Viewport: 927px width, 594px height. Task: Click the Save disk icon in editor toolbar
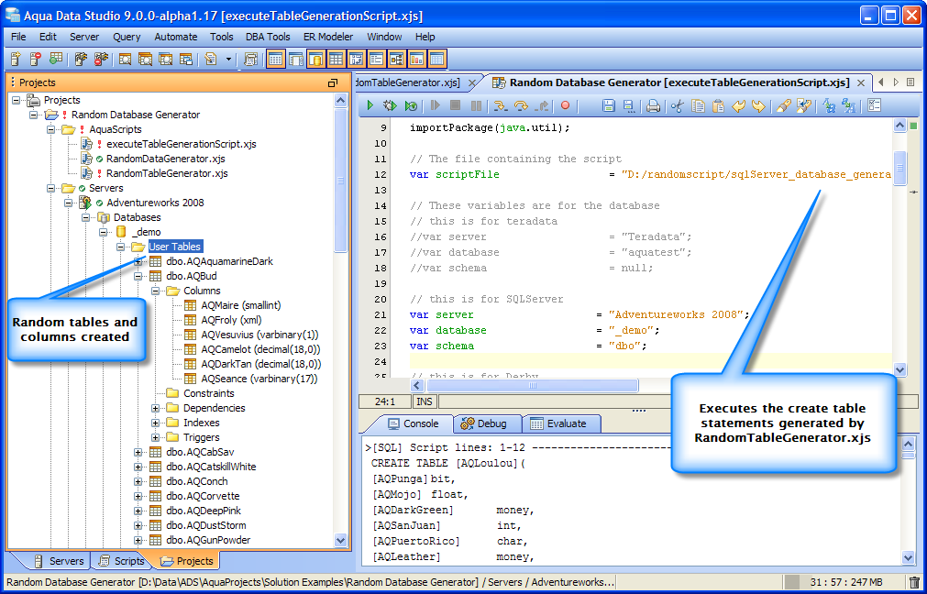608,106
